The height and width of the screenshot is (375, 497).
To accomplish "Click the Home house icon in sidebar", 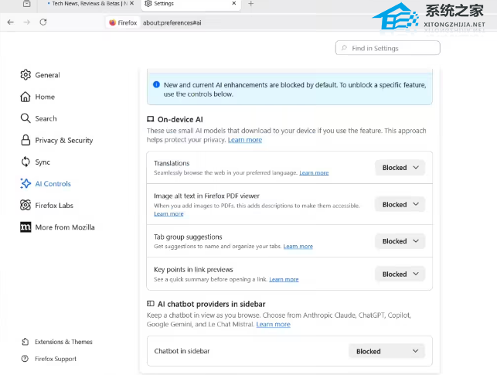I will pos(26,97).
